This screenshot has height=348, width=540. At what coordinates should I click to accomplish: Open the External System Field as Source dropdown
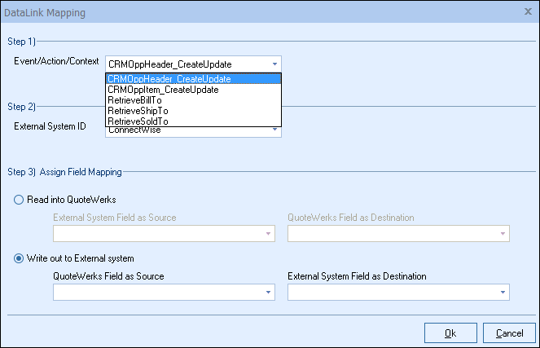point(268,234)
